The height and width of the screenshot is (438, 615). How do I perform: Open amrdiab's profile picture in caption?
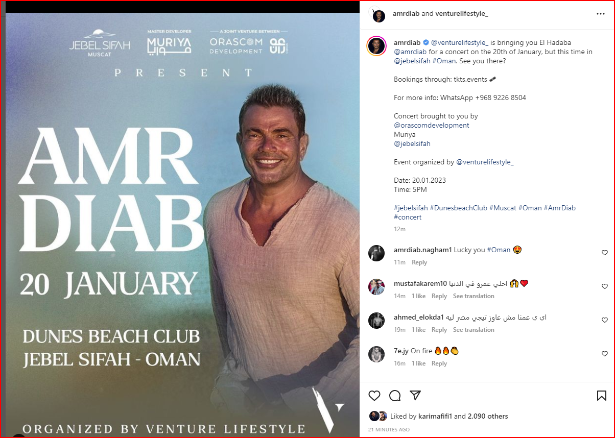pyautogui.click(x=376, y=46)
